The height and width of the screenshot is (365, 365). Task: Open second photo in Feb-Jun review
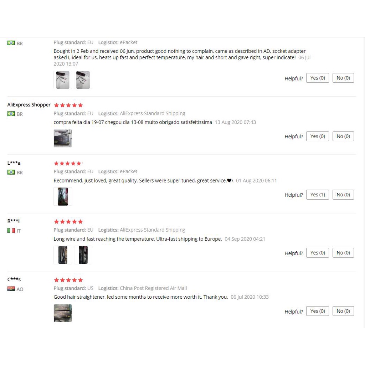(x=83, y=80)
